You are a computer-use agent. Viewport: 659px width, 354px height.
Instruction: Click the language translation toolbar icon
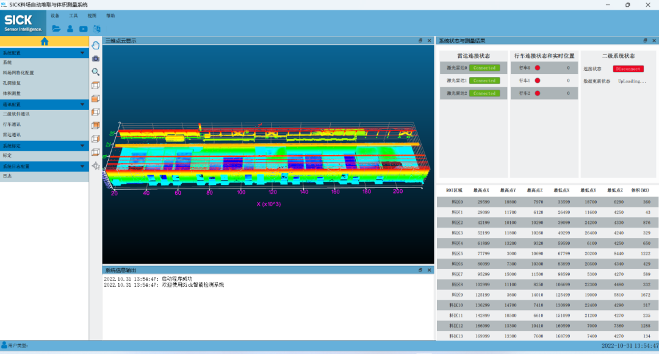click(96, 29)
